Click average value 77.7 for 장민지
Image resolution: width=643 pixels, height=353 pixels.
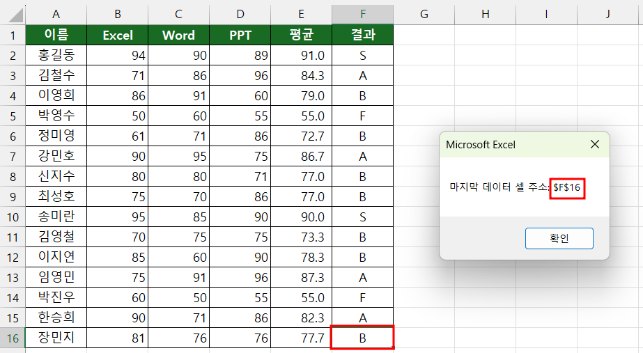point(301,338)
